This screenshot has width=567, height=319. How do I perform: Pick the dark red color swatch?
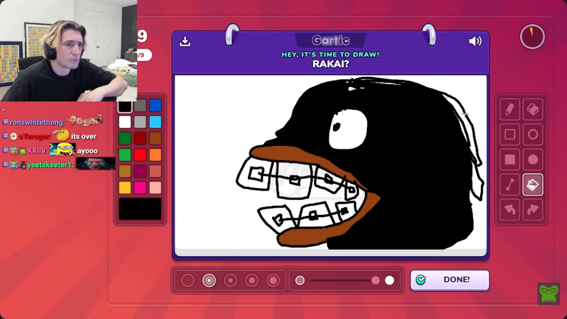[140, 138]
